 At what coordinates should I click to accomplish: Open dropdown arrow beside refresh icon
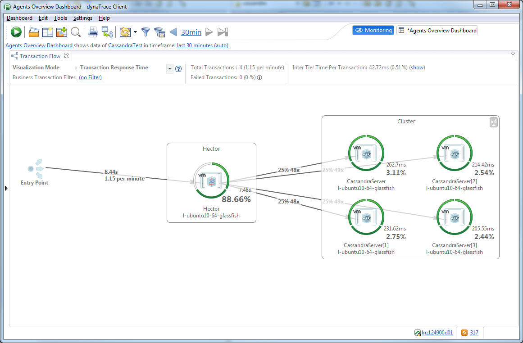pyautogui.click(x=135, y=32)
